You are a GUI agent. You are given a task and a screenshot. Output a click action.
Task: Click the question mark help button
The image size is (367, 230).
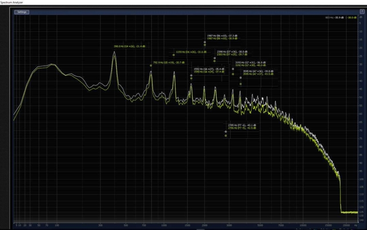coord(362,11)
